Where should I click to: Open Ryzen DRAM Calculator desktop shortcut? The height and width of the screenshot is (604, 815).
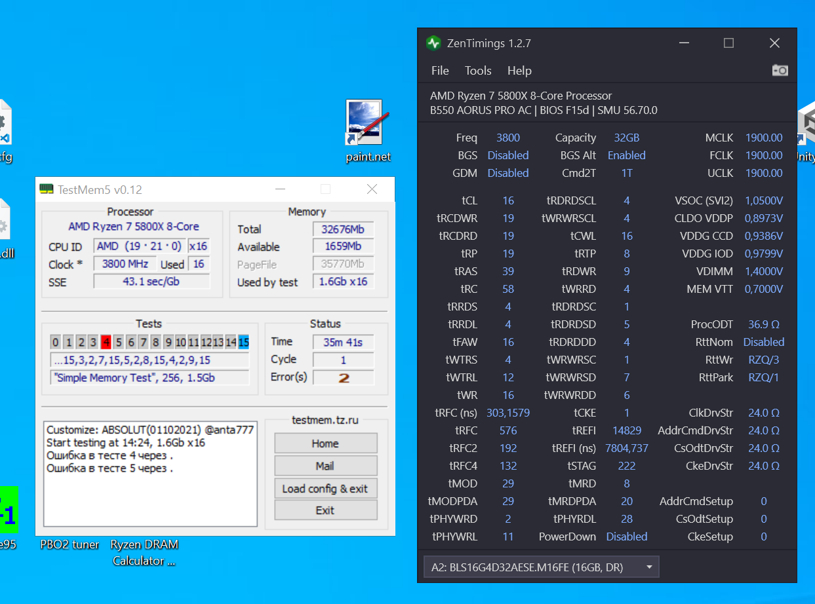(x=144, y=552)
